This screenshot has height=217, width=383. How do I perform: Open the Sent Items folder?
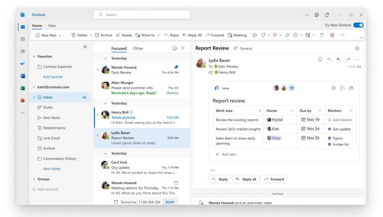(x=51, y=118)
